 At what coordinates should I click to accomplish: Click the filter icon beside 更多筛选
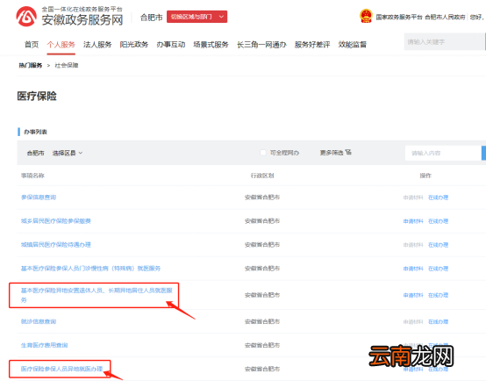pos(348,152)
